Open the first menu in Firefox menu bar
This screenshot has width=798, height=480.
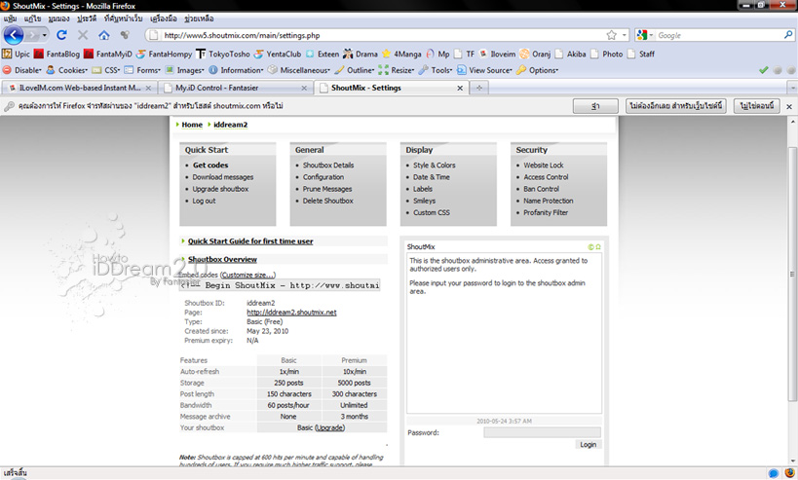click(x=10, y=18)
